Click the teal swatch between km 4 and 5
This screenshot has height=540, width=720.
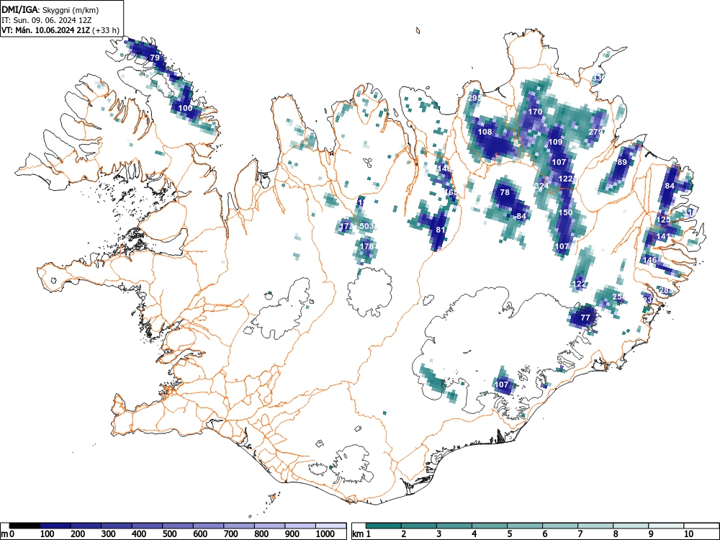[x=490, y=526]
